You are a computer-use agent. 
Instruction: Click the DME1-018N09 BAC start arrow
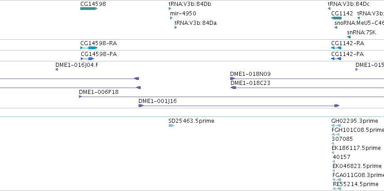pyautogui.click(x=233, y=79)
